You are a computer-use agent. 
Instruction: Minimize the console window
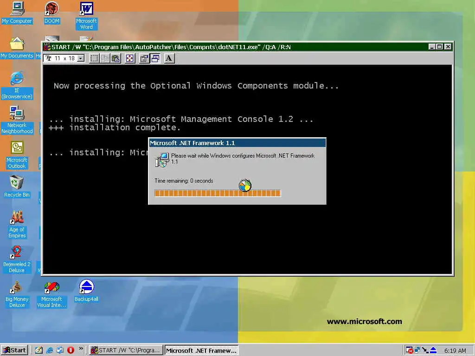click(432, 47)
